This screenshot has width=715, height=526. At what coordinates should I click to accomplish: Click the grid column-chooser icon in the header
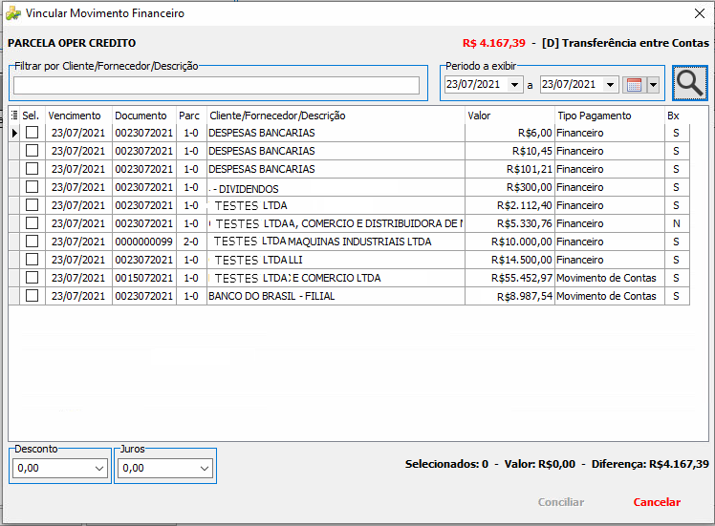coord(14,116)
